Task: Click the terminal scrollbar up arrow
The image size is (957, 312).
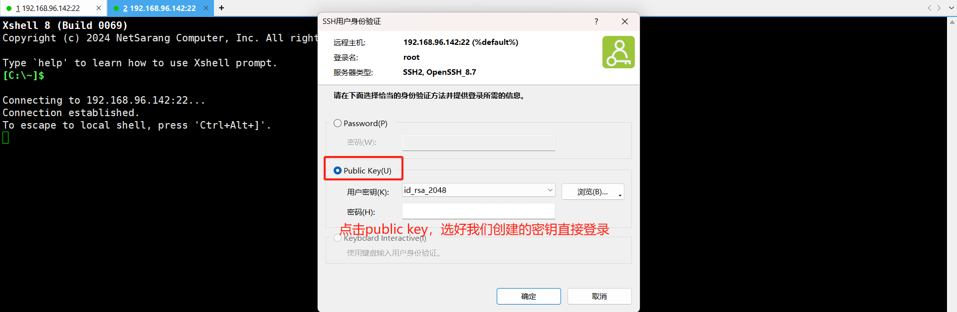Action: click(x=952, y=21)
